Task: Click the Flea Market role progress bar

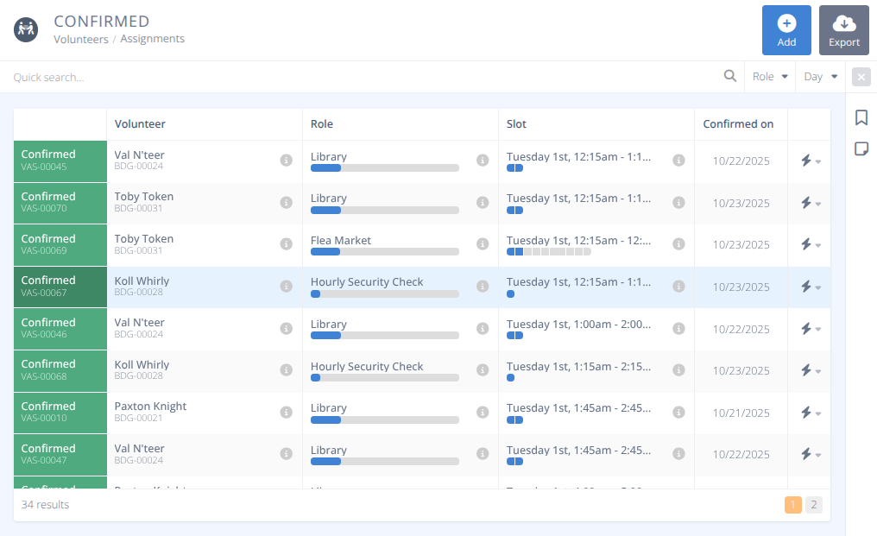Action: click(x=384, y=252)
